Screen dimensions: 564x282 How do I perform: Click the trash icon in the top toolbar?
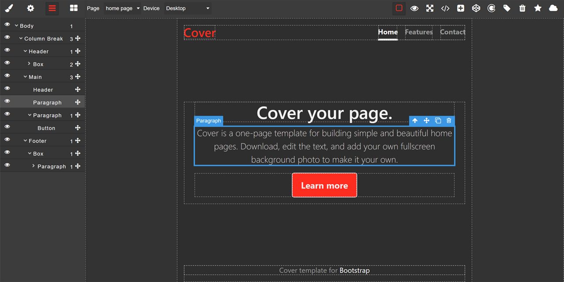(x=522, y=8)
